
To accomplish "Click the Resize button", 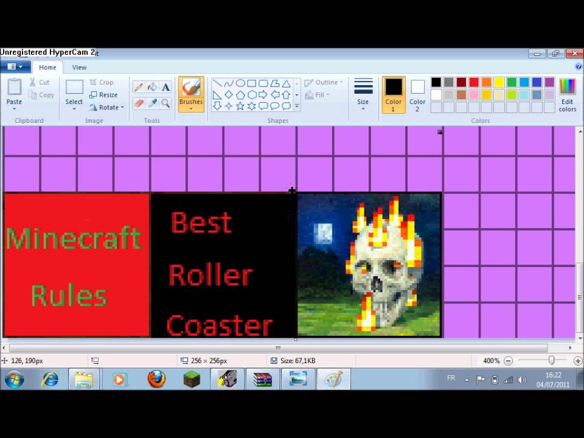I will pos(103,95).
